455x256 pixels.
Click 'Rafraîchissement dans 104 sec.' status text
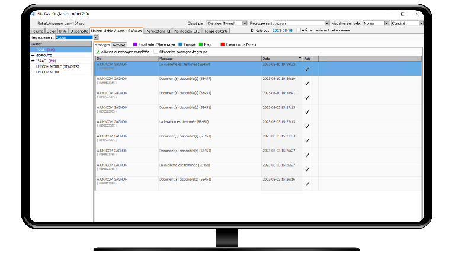click(x=61, y=23)
